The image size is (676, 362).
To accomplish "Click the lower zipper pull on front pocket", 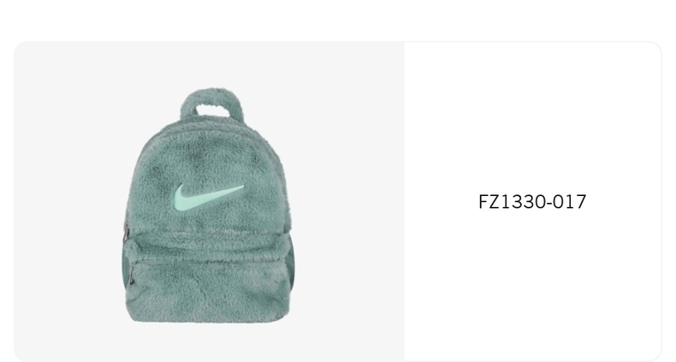I will (x=131, y=275).
